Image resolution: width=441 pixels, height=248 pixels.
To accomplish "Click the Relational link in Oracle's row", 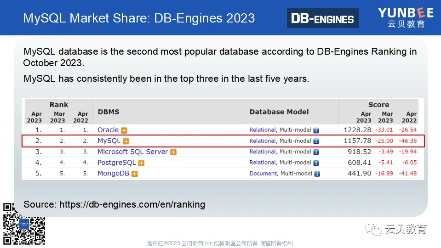I will pyautogui.click(x=263, y=130).
